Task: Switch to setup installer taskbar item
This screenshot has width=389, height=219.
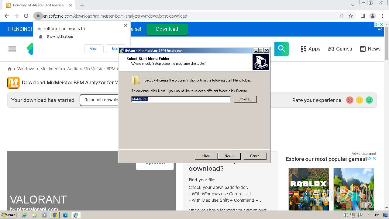Action: [76, 215]
